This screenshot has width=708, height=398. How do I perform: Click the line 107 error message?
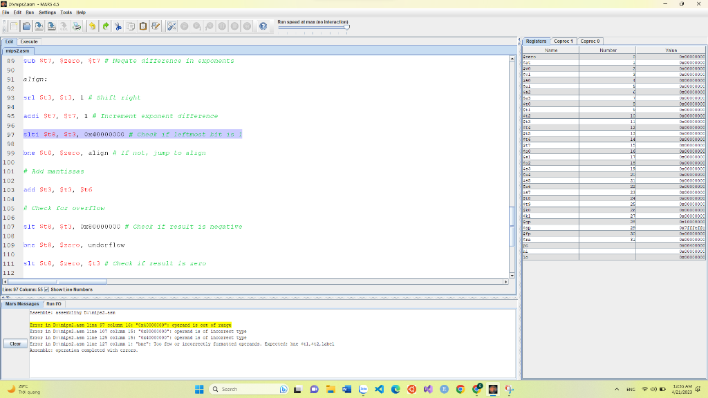138,331
